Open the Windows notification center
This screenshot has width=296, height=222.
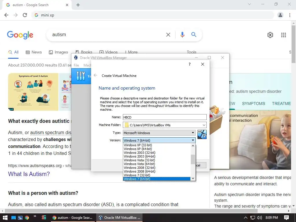(286, 218)
